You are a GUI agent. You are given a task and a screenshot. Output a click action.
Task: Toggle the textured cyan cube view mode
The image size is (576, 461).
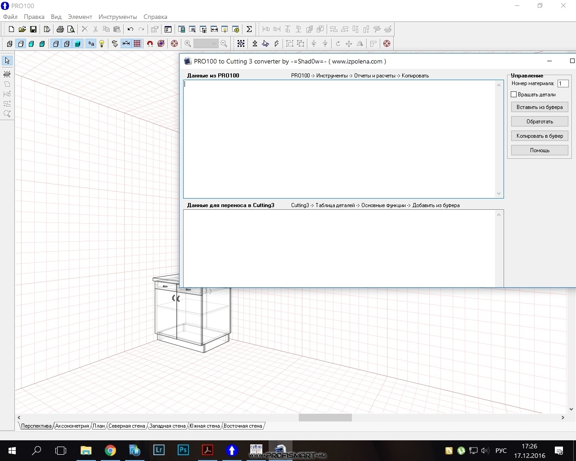pos(42,44)
